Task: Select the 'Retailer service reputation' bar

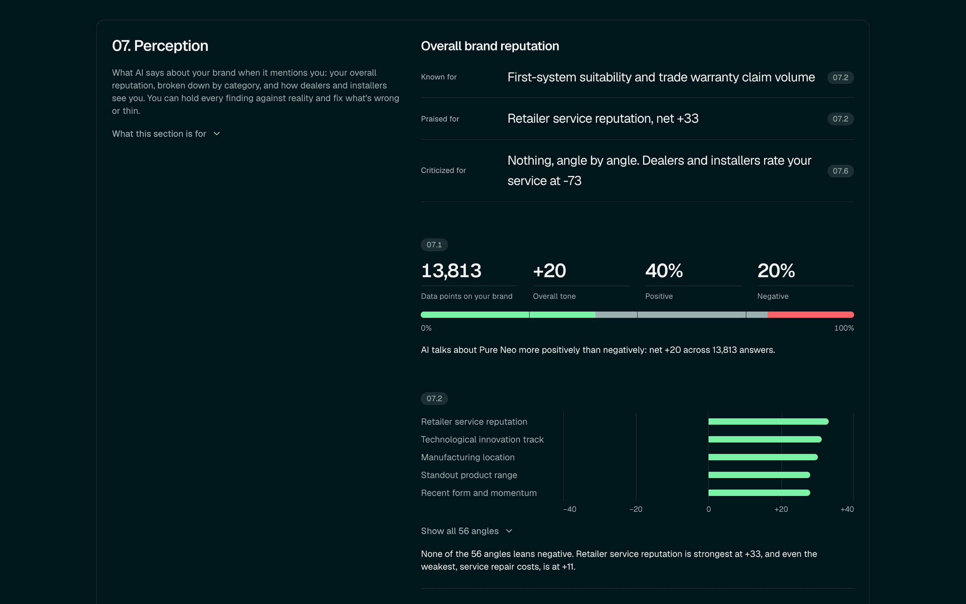Action: 768,422
